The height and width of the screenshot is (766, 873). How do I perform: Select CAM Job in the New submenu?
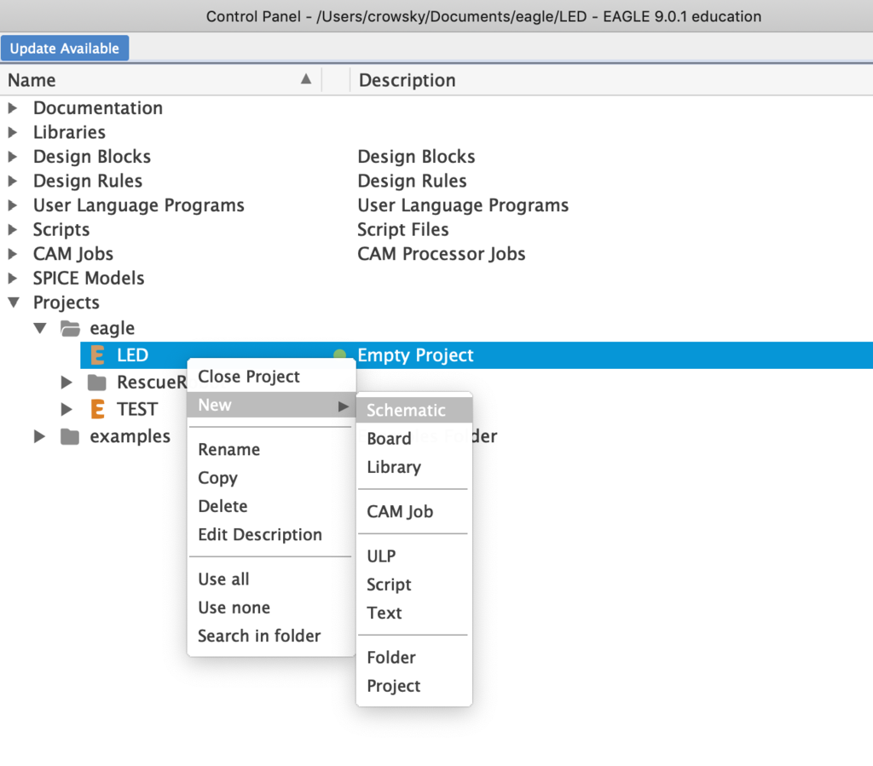414,511
